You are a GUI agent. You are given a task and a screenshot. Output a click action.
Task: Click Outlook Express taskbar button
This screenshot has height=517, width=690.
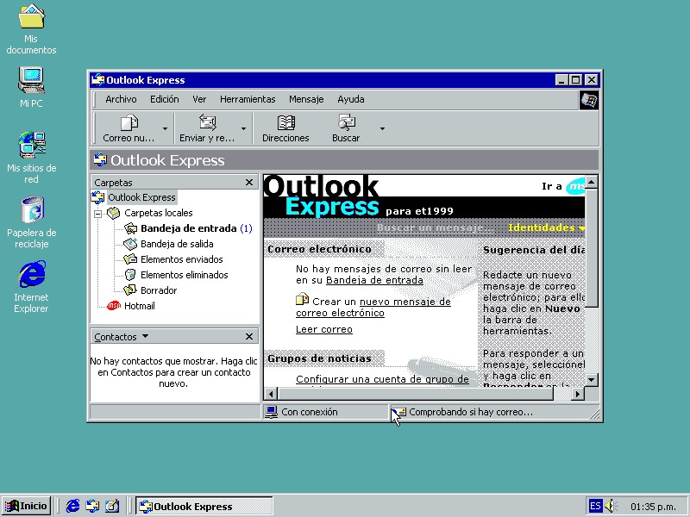click(204, 506)
